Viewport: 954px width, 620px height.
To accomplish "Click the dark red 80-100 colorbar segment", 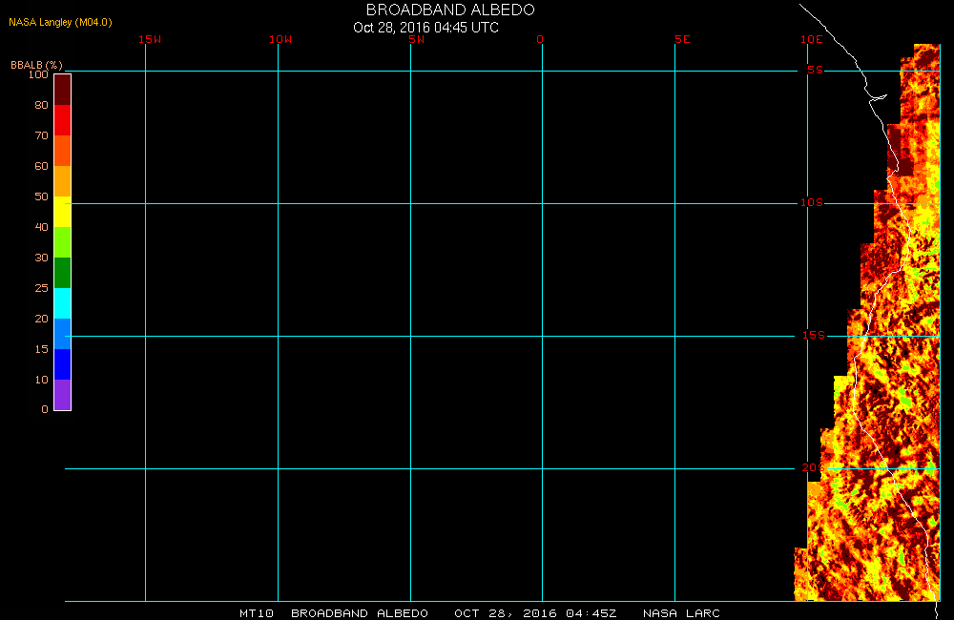I will pos(63,90).
